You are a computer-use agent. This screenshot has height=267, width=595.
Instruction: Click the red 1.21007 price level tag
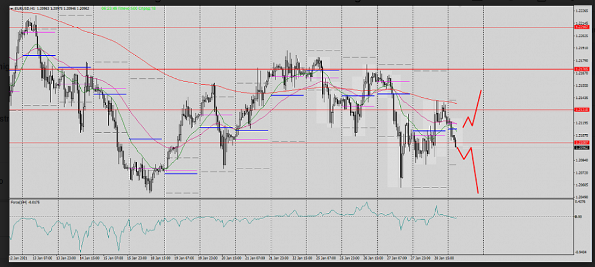(x=582, y=143)
